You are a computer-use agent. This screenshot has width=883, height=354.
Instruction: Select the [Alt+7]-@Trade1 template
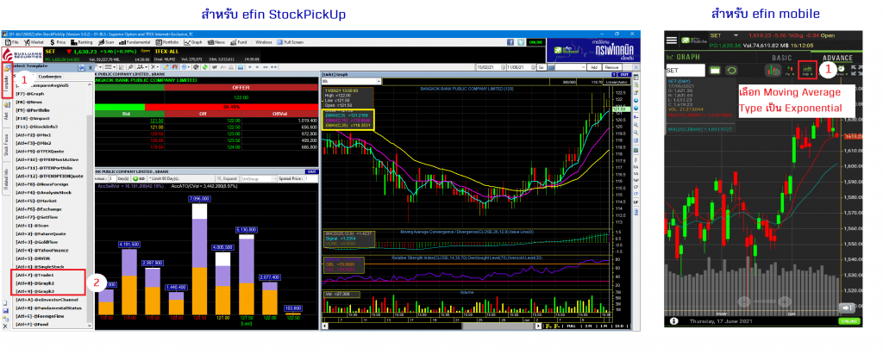tap(34, 275)
